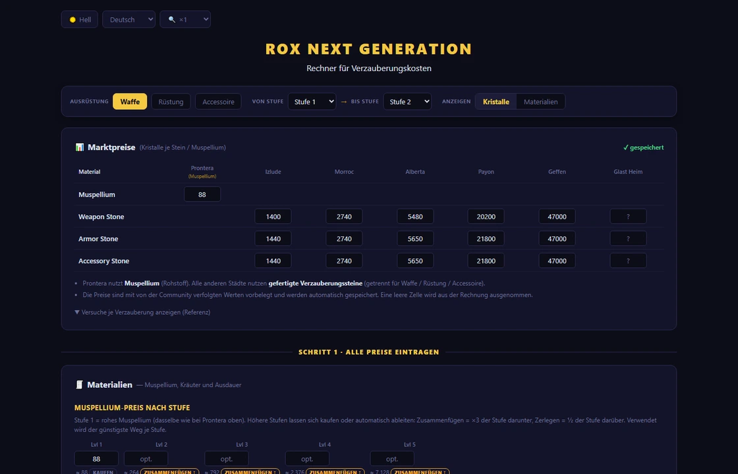Click the Muspellium Prontera price field
The width and height of the screenshot is (738, 474).
[202, 194]
